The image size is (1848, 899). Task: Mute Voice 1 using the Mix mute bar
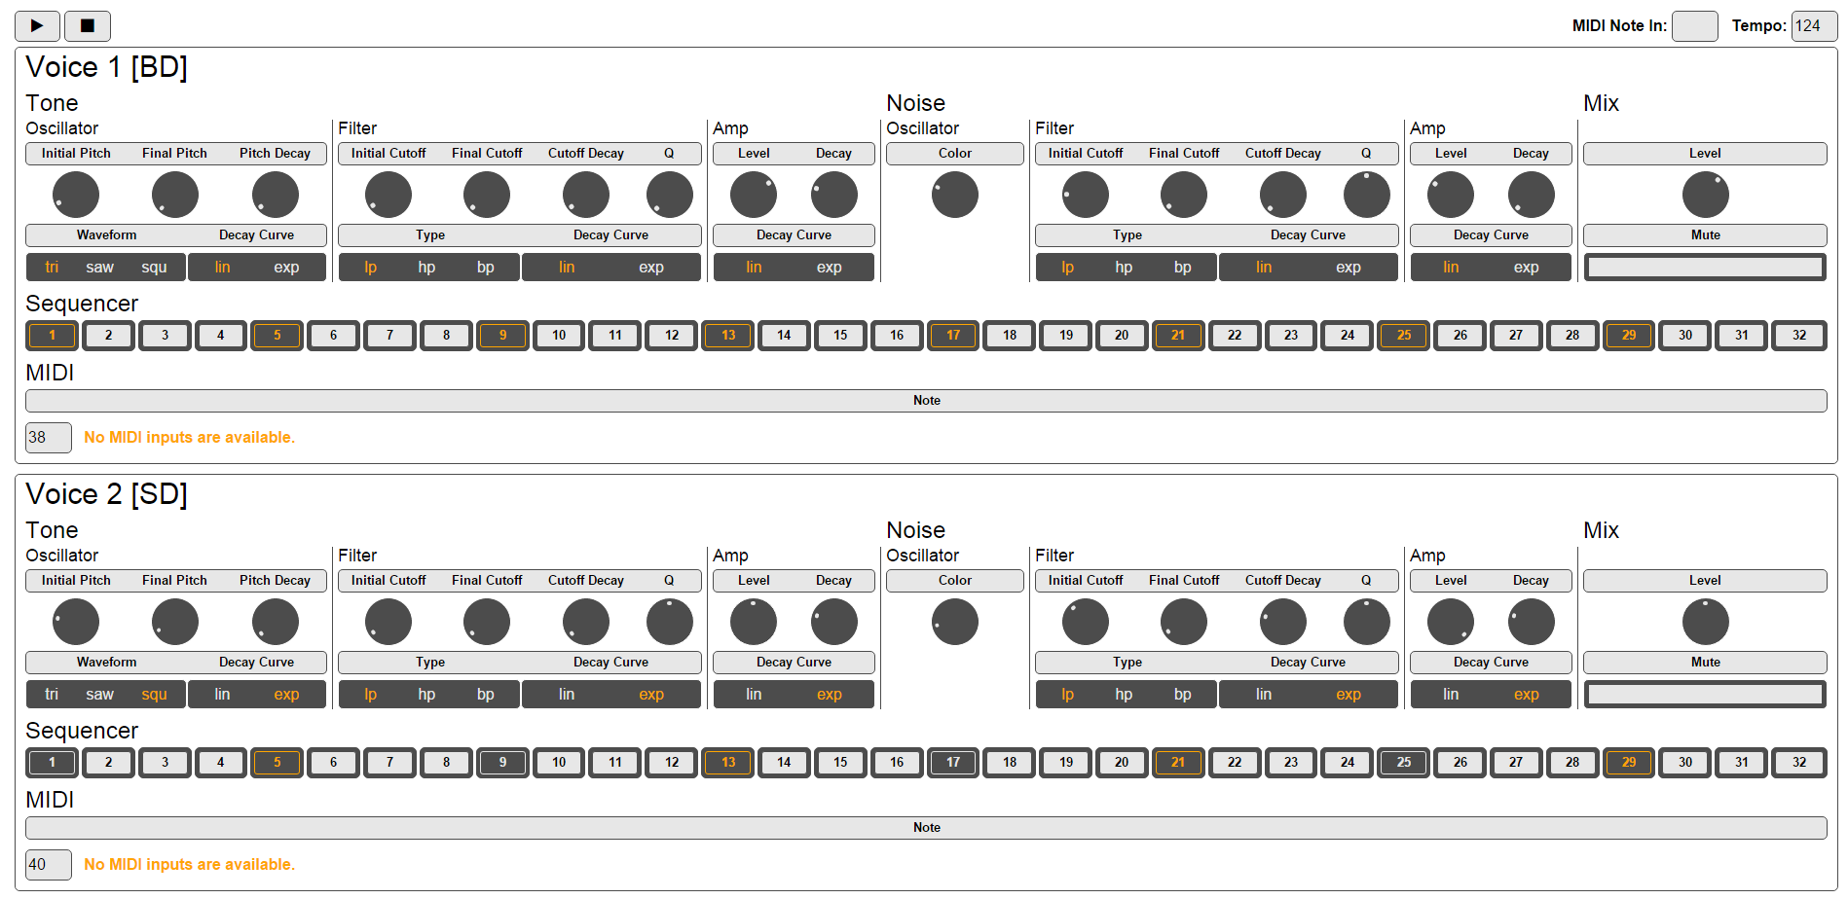1705,266
